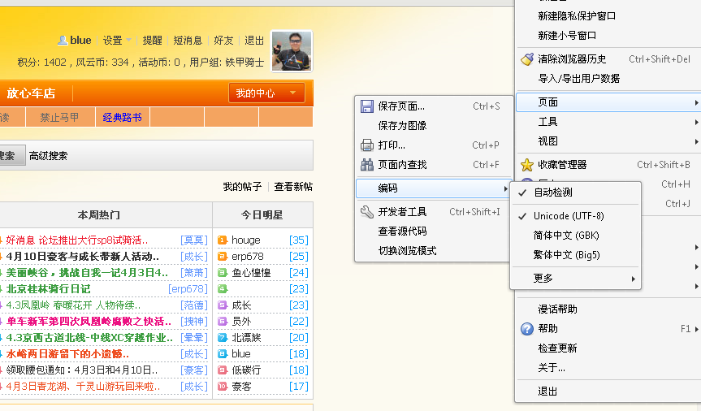Click the 短消息 link
This screenshot has width=701, height=411.
click(x=188, y=41)
